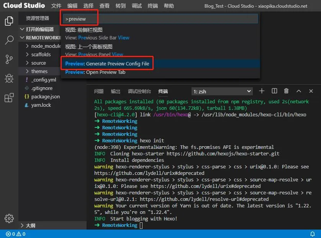Viewport: 321px width, 238px height.
Task: Open the Source Control view
Action: [9, 59]
